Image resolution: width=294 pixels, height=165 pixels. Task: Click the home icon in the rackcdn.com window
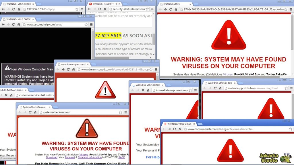pos(176,9)
